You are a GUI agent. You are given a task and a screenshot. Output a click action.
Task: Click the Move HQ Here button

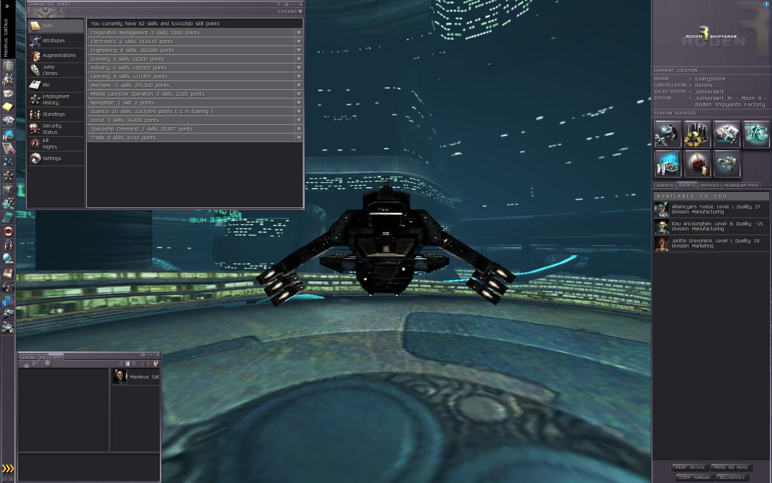tap(731, 467)
